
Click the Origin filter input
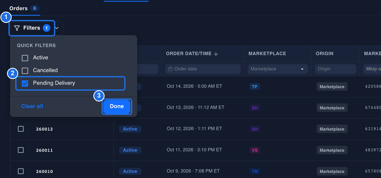pos(336,69)
